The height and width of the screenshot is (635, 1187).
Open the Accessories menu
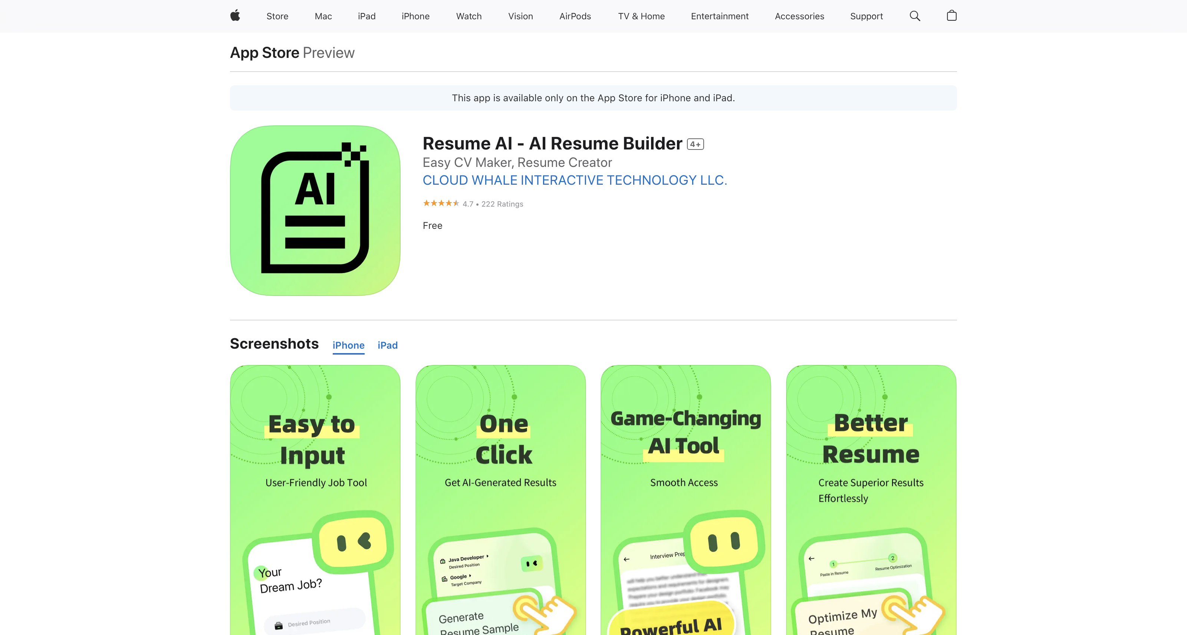click(x=799, y=16)
